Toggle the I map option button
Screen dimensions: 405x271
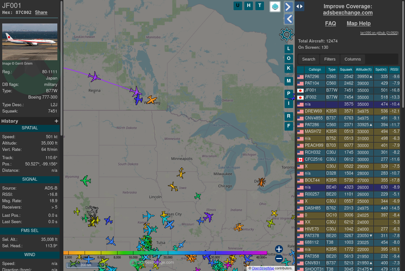(x=289, y=103)
